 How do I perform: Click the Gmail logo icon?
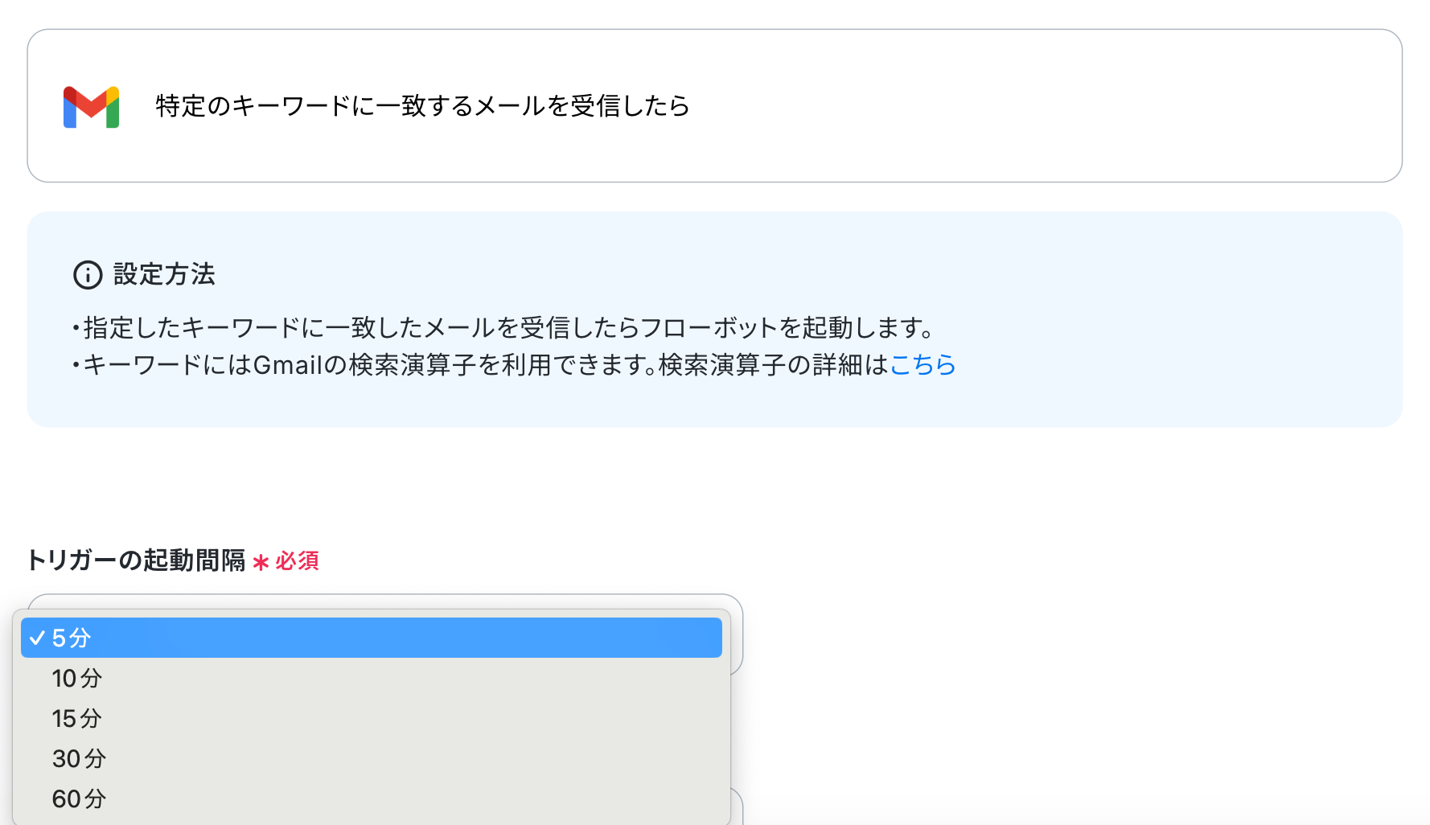click(91, 107)
